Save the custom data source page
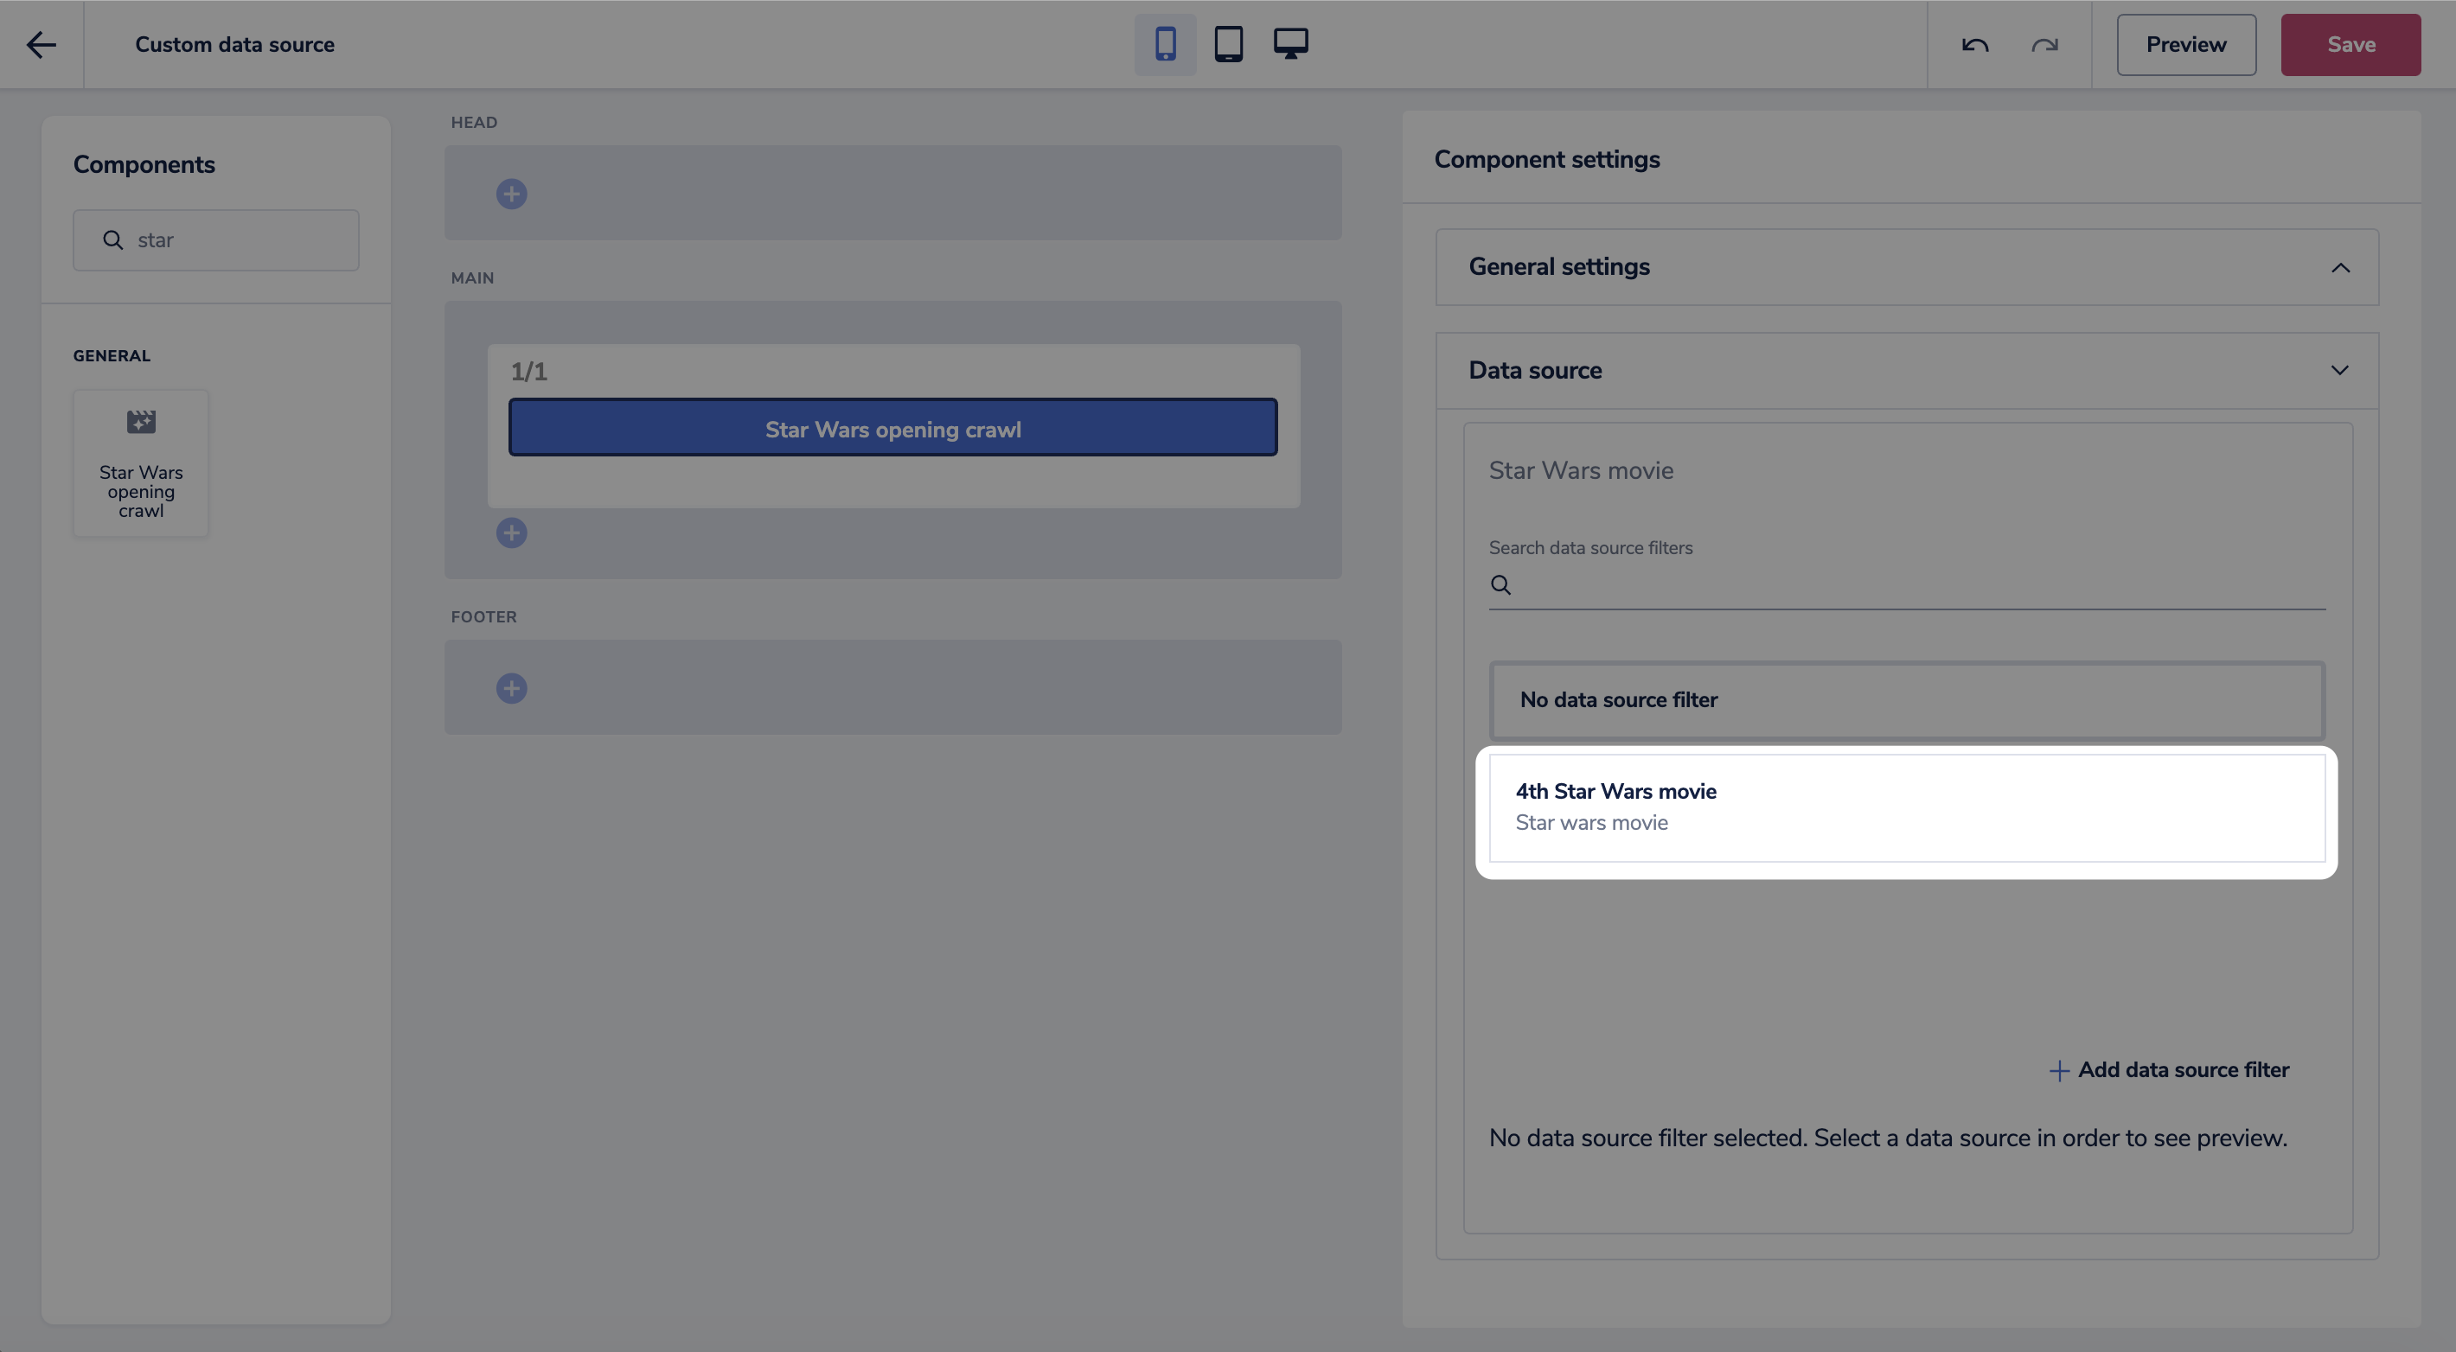The image size is (2456, 1352). click(x=2350, y=45)
